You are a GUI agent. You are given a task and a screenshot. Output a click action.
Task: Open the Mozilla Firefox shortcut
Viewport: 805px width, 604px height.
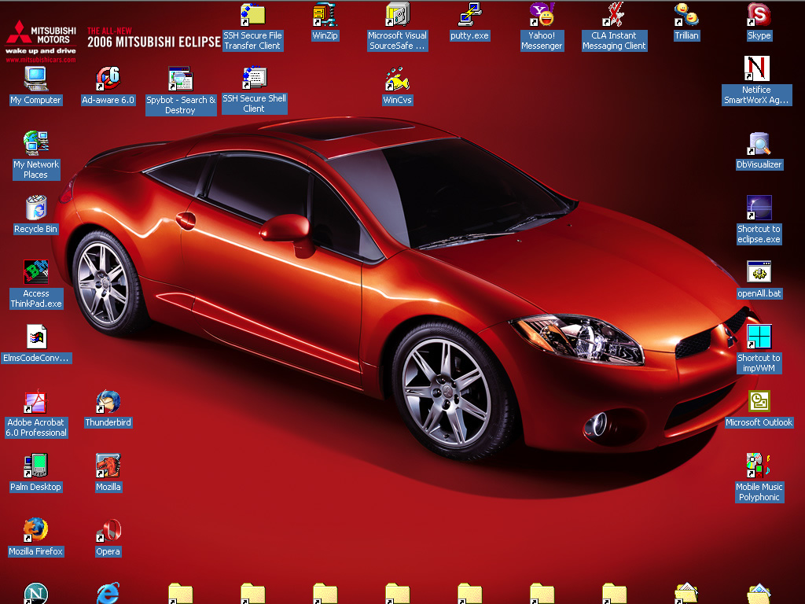click(35, 531)
